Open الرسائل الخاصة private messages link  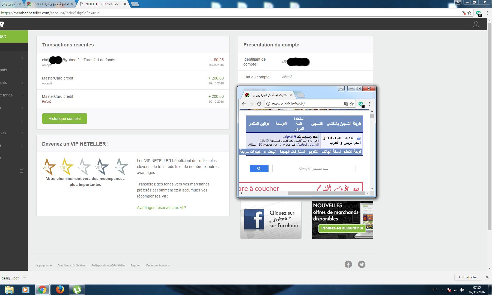point(308,144)
